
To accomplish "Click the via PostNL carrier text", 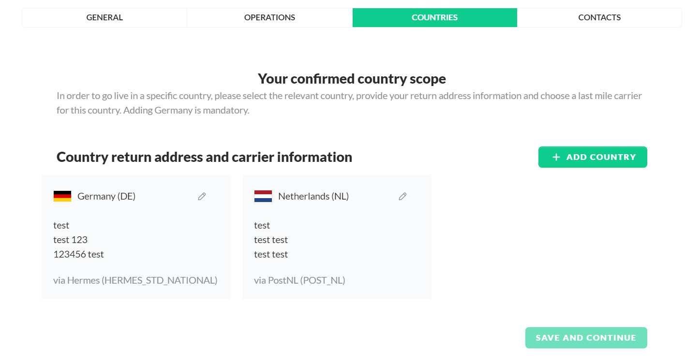I will click(300, 280).
